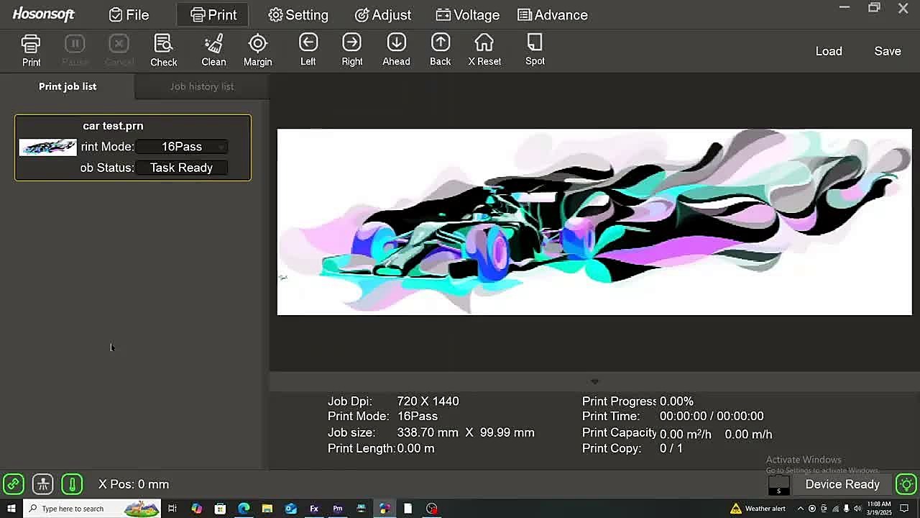Click the X Reset home icon
920x518 pixels.
point(484,50)
